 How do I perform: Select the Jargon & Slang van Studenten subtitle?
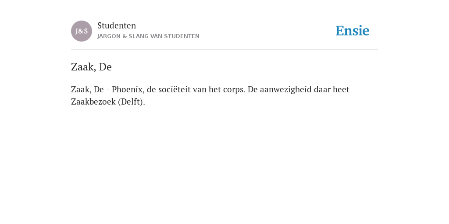click(148, 36)
